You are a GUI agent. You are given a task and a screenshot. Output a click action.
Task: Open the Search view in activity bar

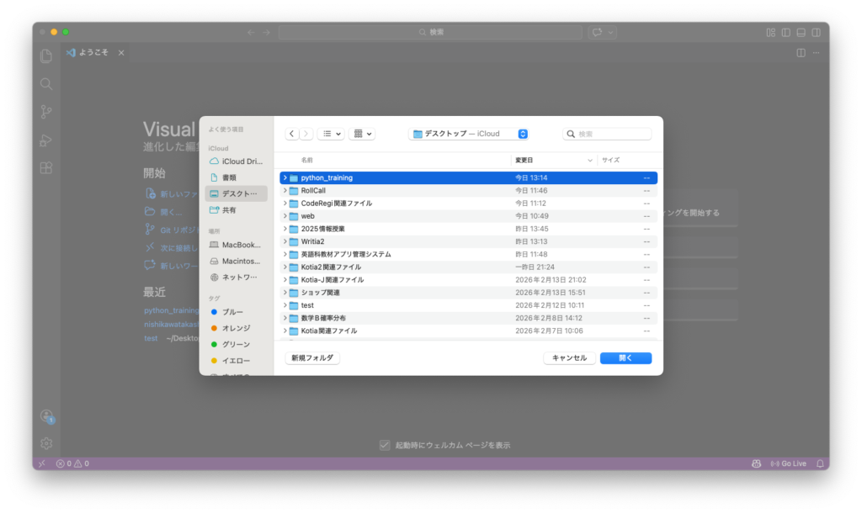pos(46,84)
